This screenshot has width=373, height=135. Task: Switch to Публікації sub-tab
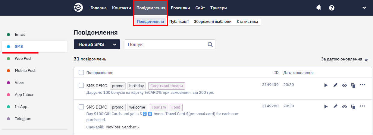(179, 22)
